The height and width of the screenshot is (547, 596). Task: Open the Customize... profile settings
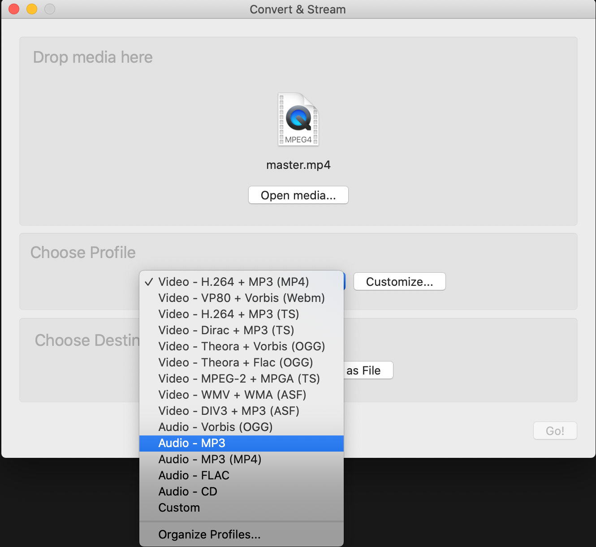pyautogui.click(x=400, y=282)
